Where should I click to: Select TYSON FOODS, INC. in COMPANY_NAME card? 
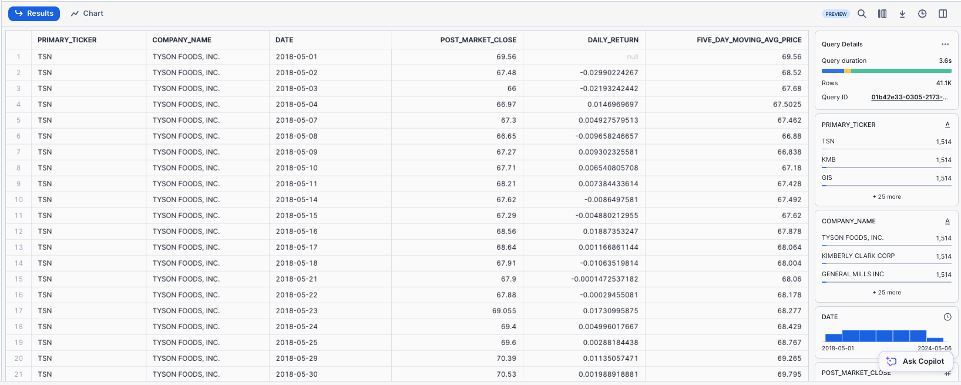click(886, 239)
